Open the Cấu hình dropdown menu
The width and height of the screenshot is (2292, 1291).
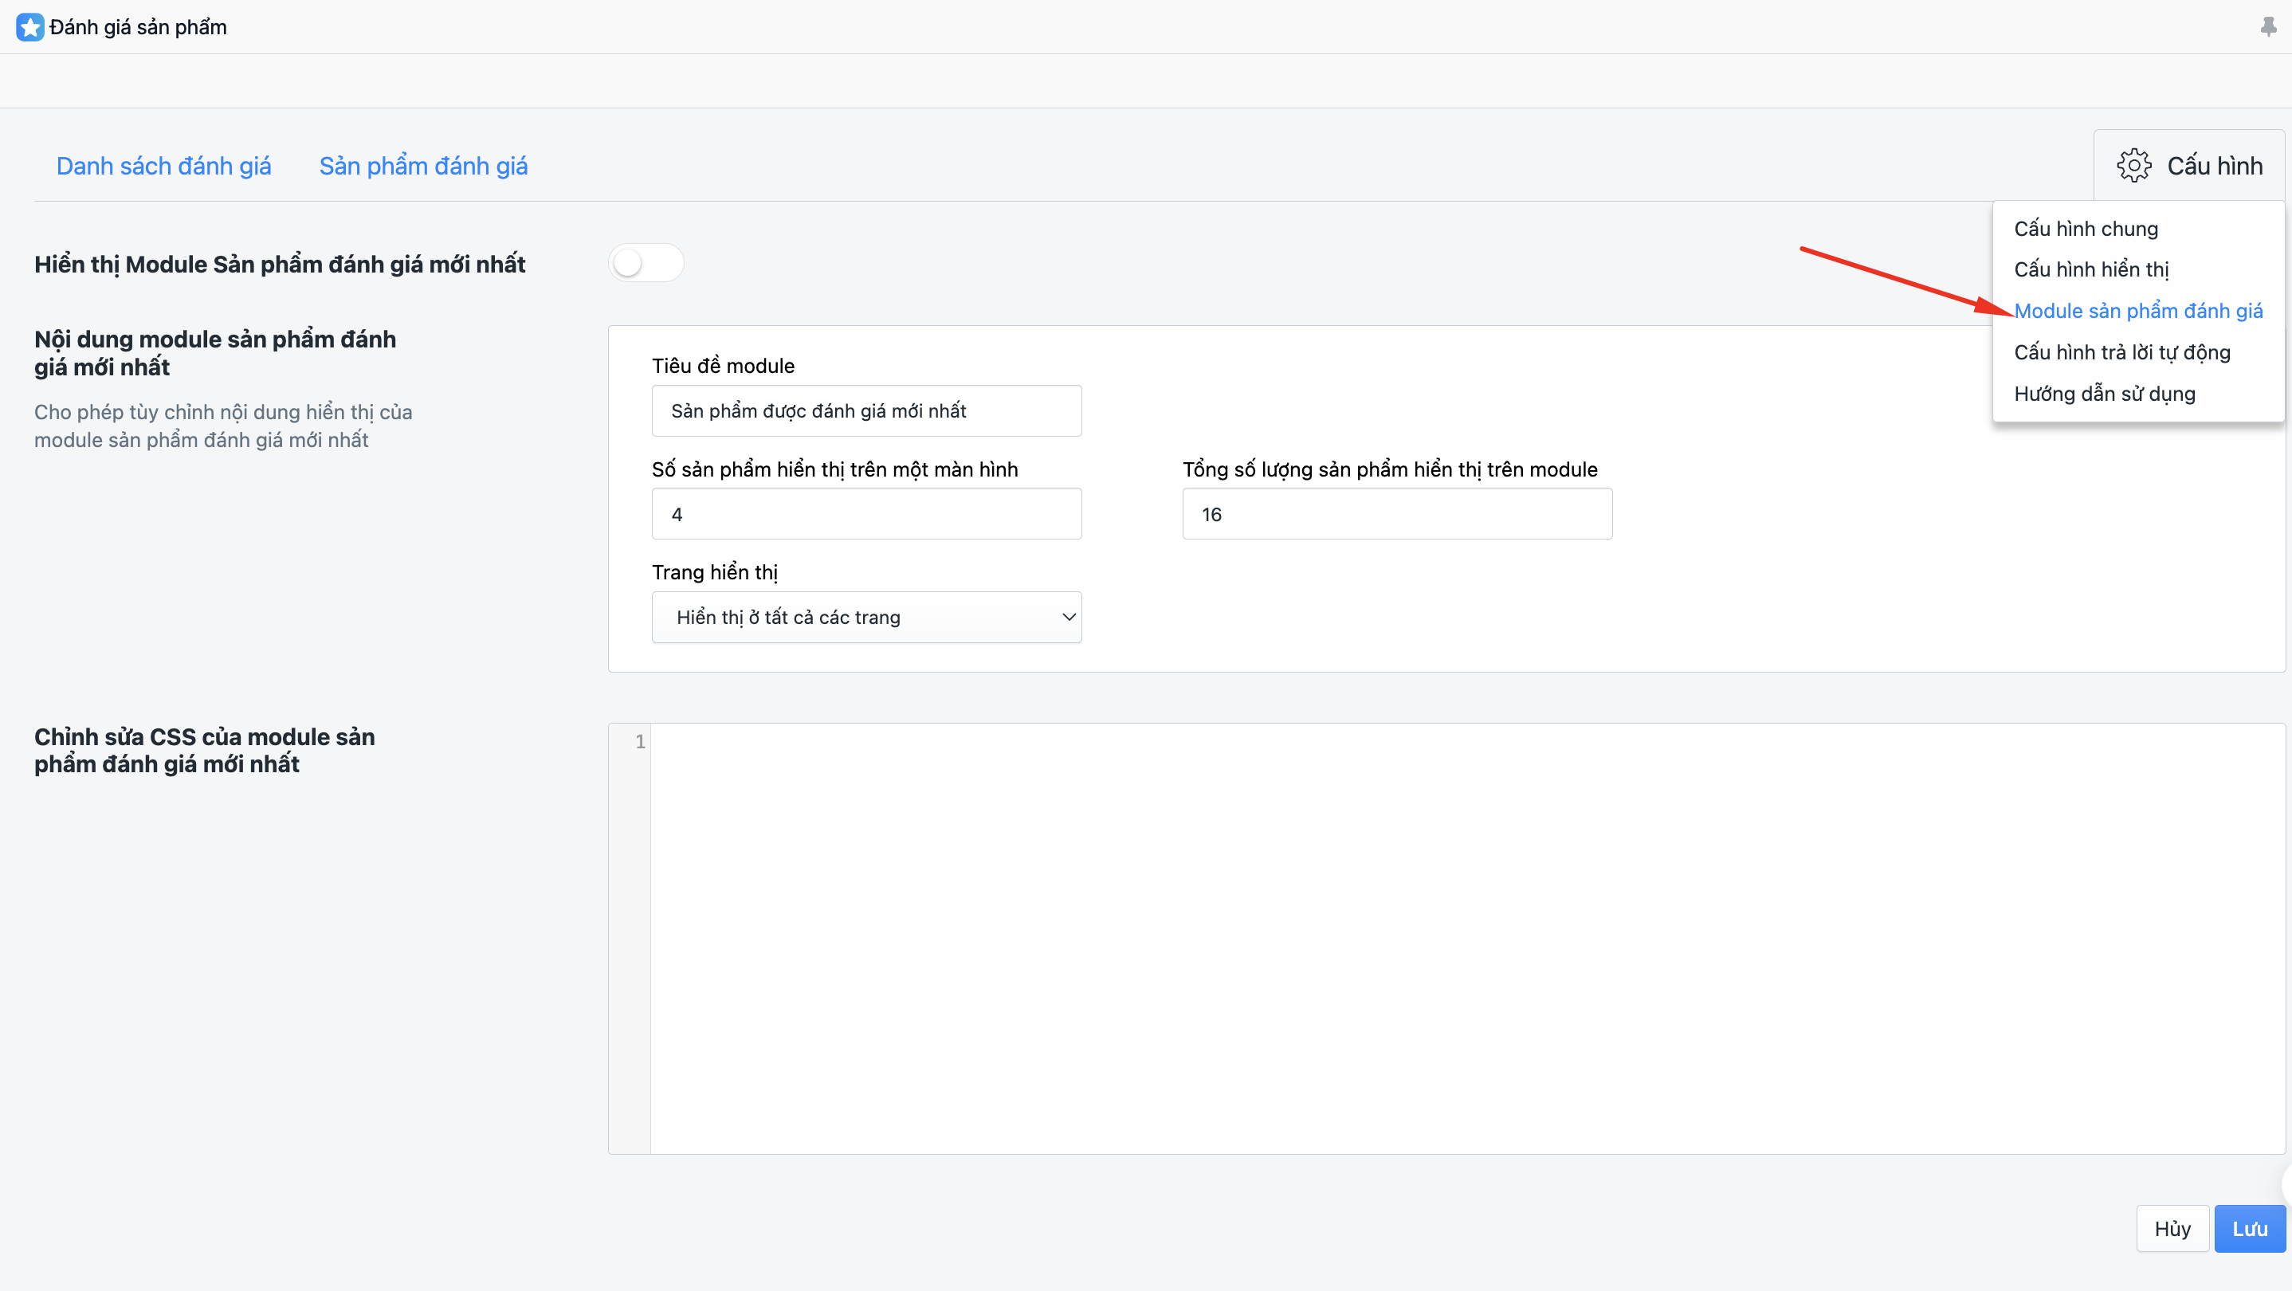tap(2188, 166)
